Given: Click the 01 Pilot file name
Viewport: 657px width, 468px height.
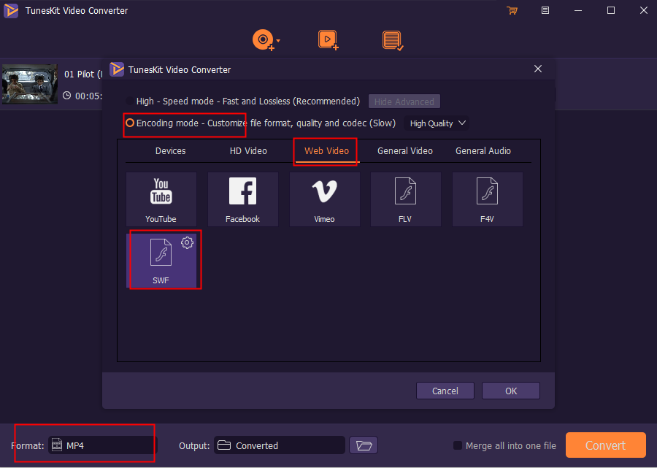Looking at the screenshot, I should click(83, 74).
